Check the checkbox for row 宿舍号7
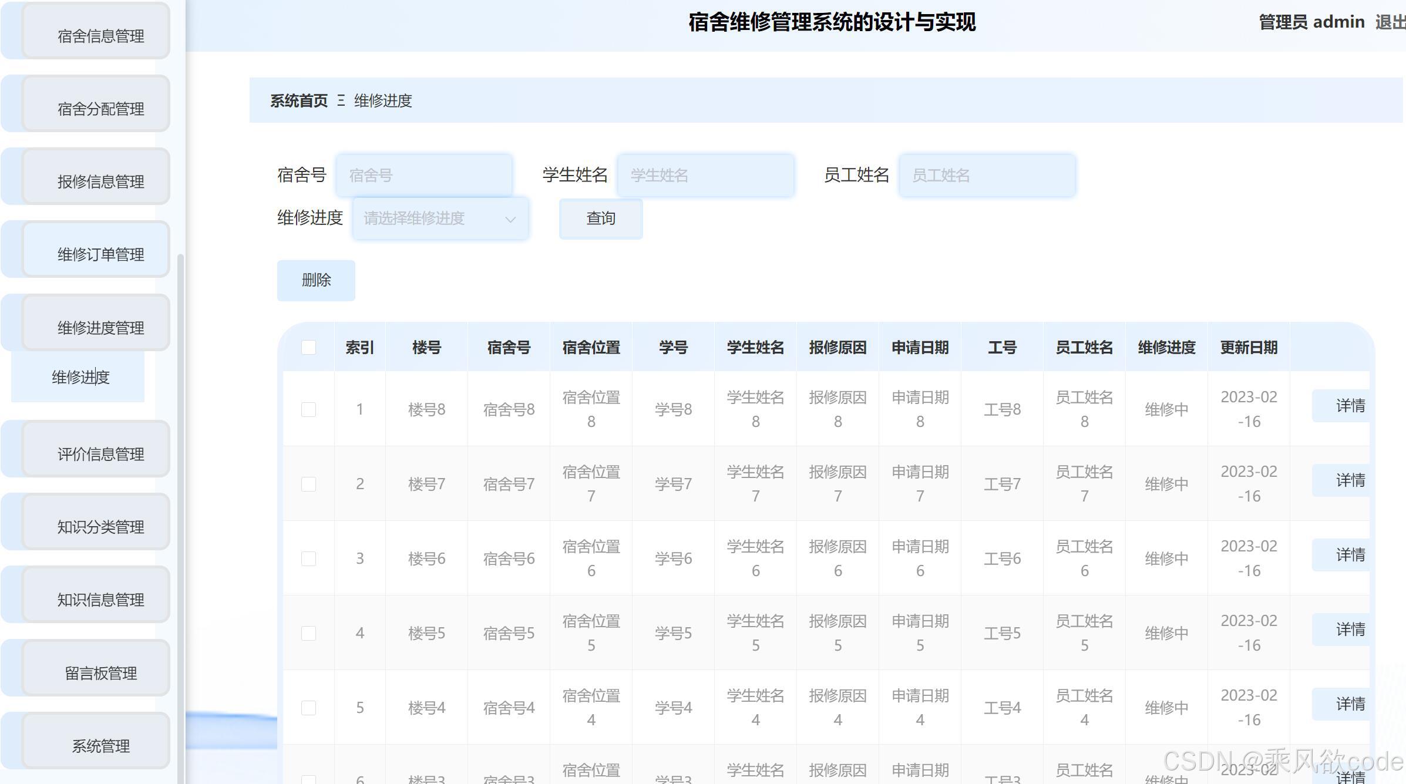The width and height of the screenshot is (1406, 784). tap(308, 483)
